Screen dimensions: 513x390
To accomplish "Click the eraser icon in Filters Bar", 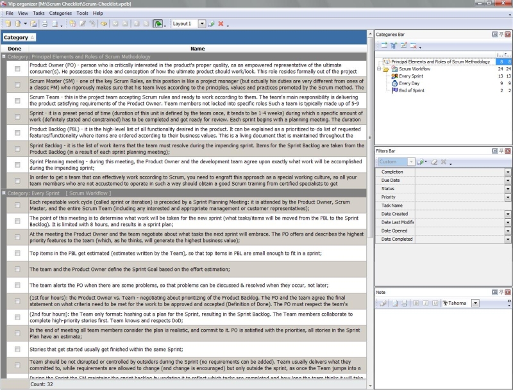I will pyautogui.click(x=433, y=162).
